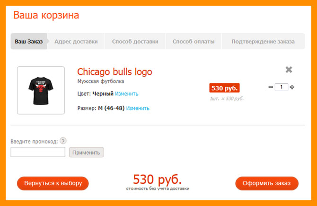This screenshot has width=317, height=206.
Task: Focus the promo code input field
Action: coord(38,152)
